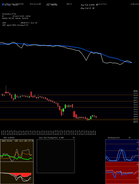Screen dimensions: 139x184
Task: Click the blue 12 Day SMA legend swatch
Action: [3, 5]
